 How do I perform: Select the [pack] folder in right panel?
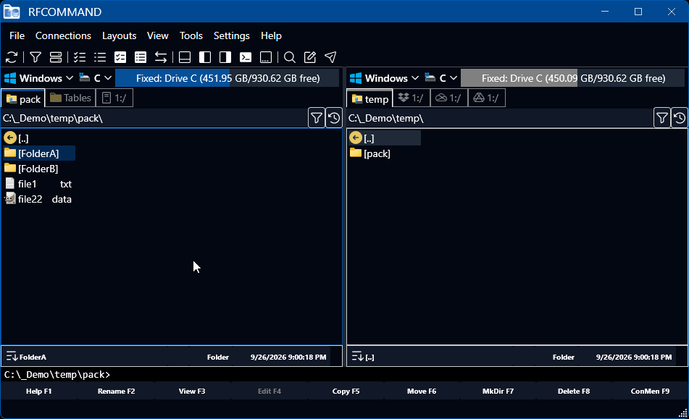370,153
